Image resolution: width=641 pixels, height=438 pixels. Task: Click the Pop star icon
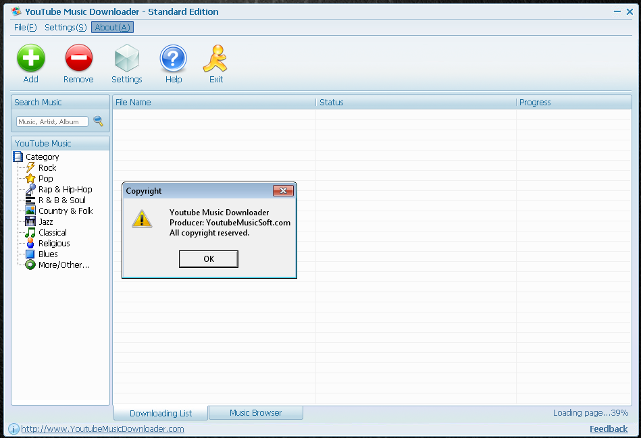click(x=30, y=179)
